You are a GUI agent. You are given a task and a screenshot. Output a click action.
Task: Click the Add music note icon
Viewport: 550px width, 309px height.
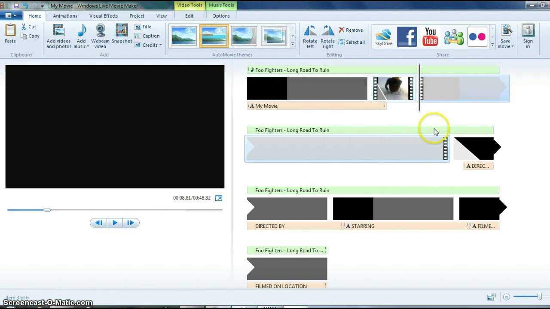point(81,31)
